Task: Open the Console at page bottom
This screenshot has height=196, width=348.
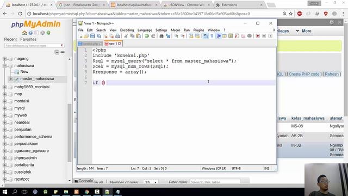Action: (x=84, y=181)
